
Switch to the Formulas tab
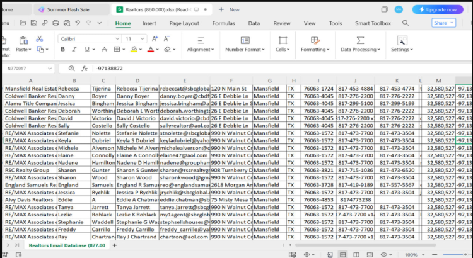(223, 23)
